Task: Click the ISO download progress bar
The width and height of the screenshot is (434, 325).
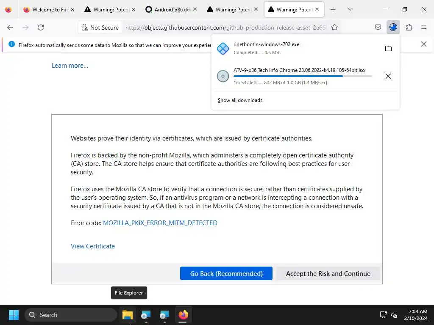Action: (x=303, y=76)
